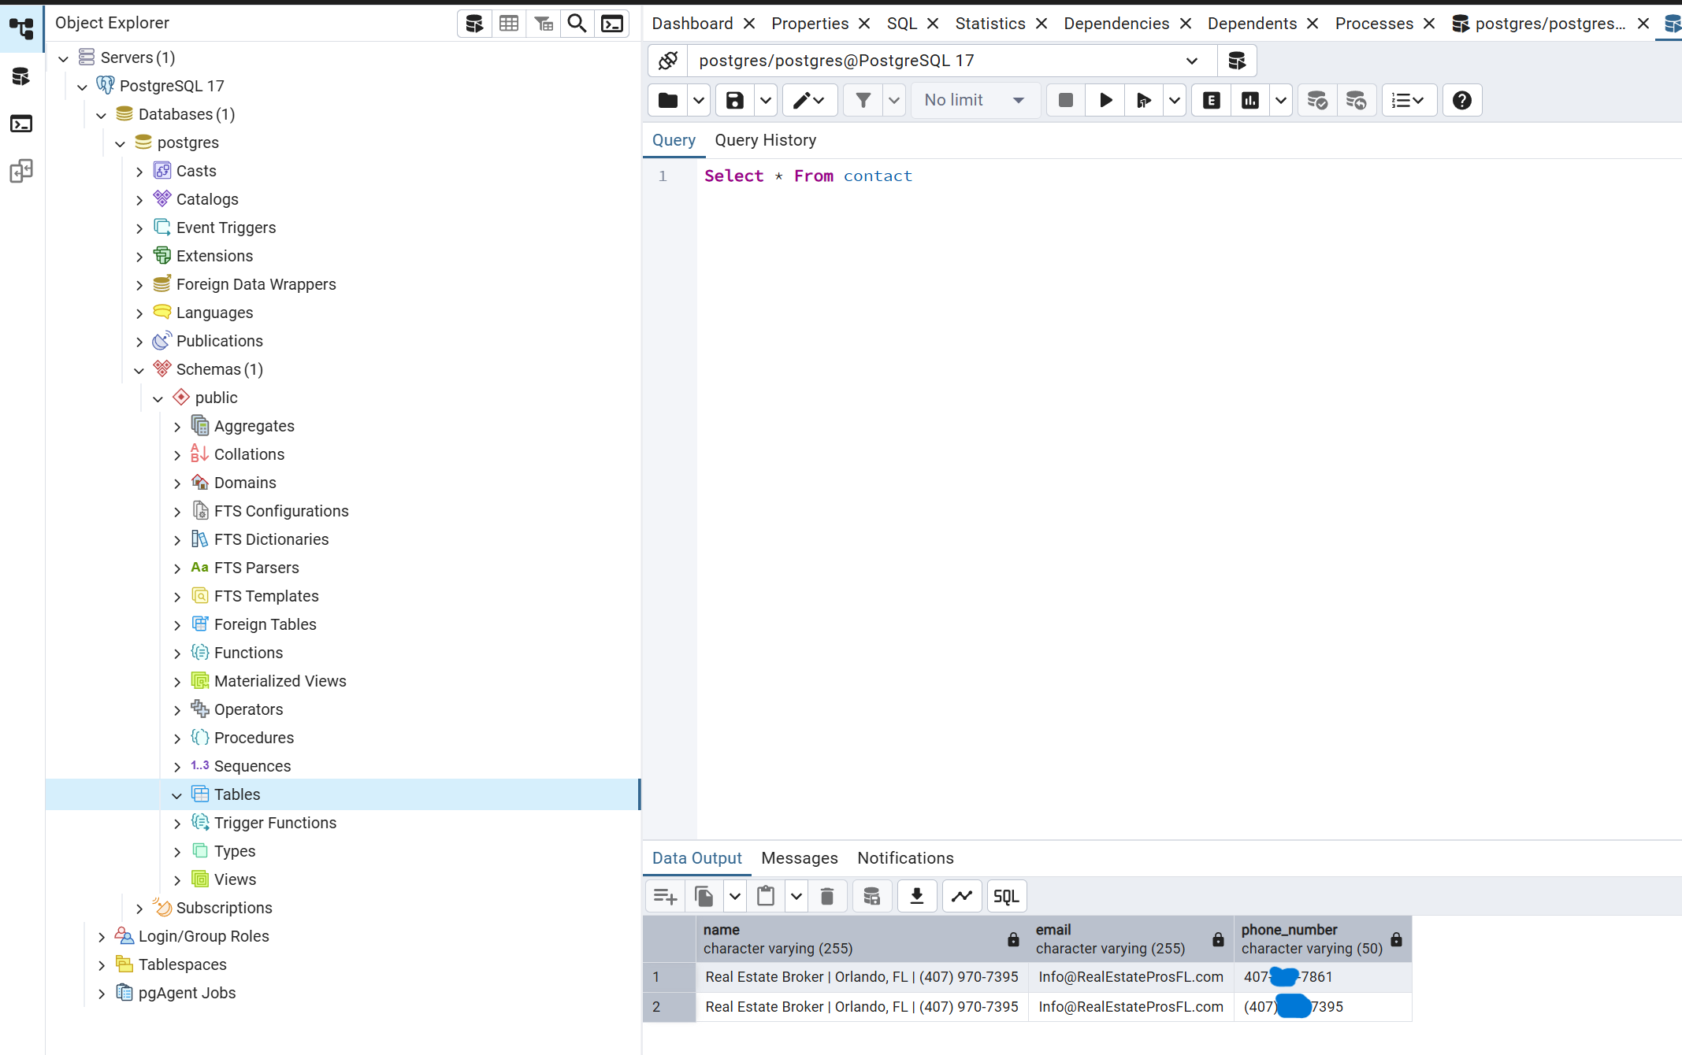1682x1055 pixels.
Task: Click the Open File folder icon
Action: tap(668, 100)
